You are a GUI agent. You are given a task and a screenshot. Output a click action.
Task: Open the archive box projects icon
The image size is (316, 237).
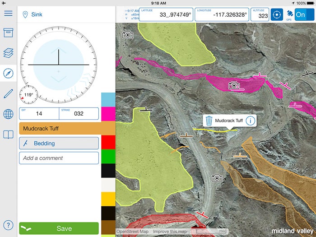point(8,33)
